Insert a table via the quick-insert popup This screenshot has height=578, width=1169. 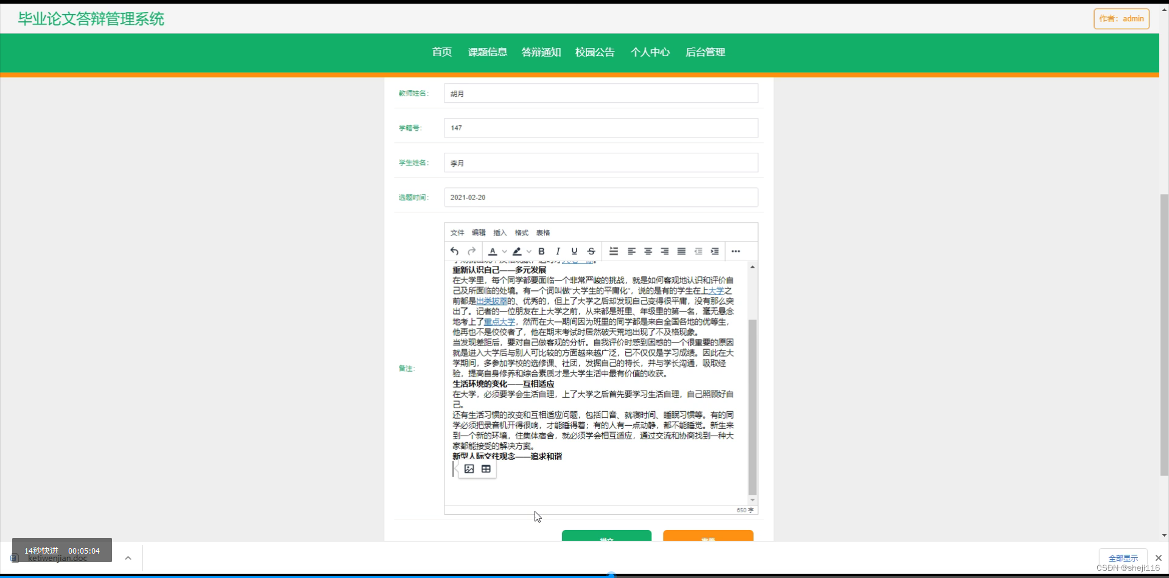486,468
